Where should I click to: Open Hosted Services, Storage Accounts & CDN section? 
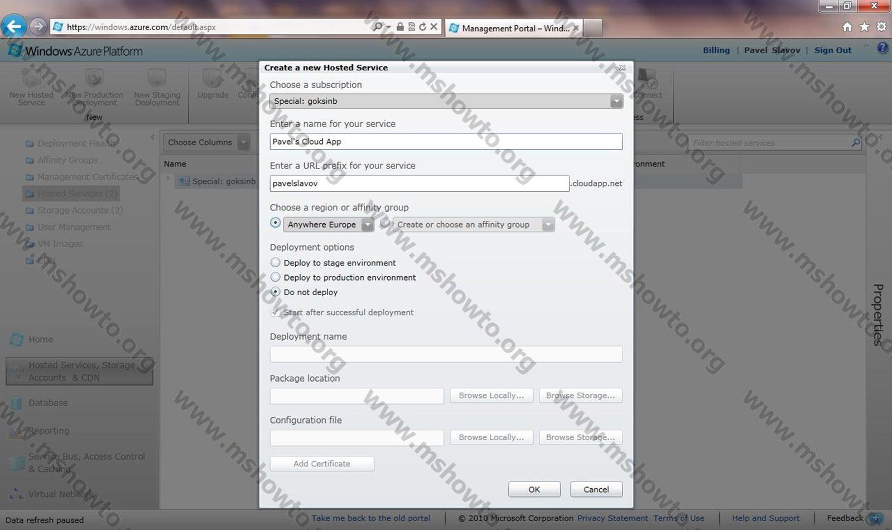point(79,372)
